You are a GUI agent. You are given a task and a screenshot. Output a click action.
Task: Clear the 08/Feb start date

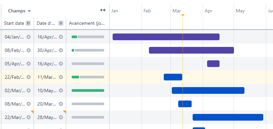(x=29, y=50)
